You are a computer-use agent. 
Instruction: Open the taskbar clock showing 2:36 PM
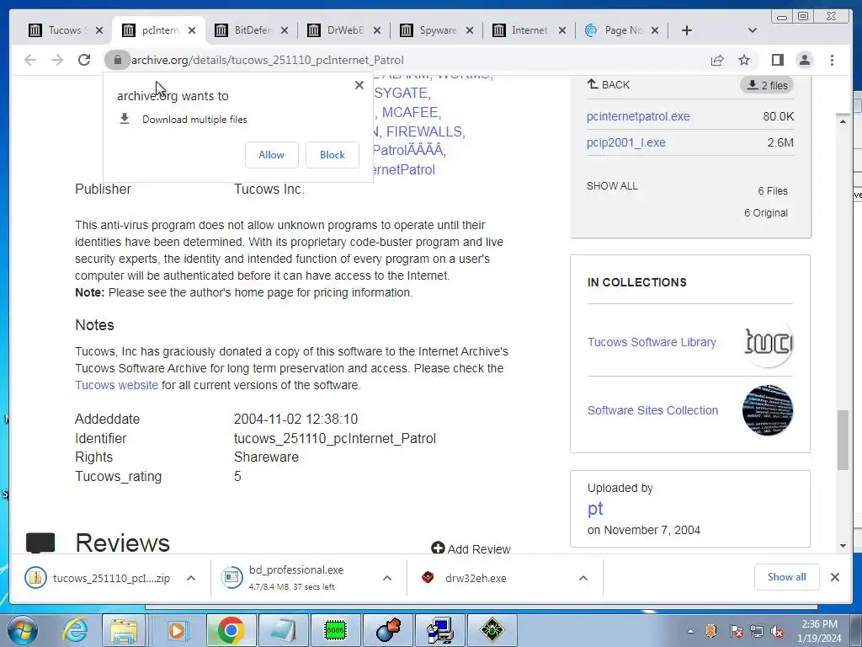(x=820, y=631)
